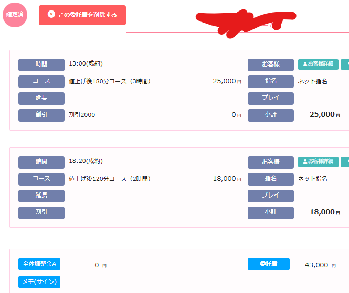Click the blue 全体調整金A button

39,264
